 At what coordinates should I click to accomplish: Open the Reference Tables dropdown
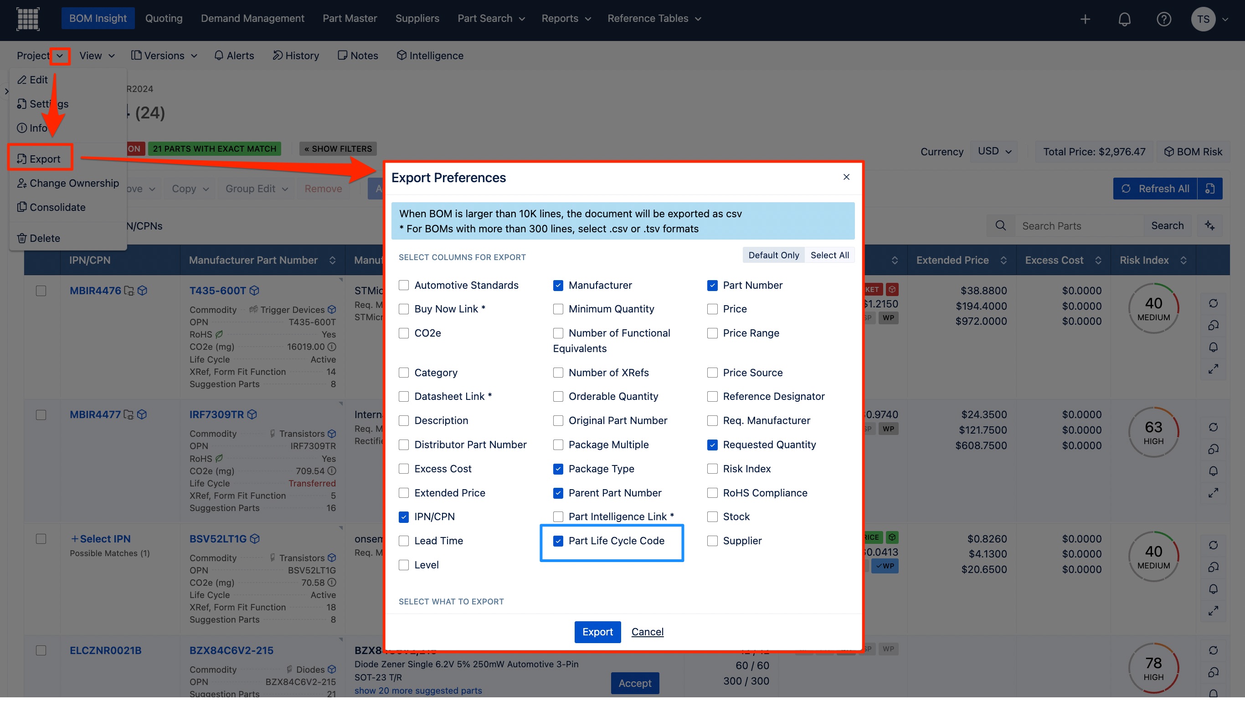(654, 19)
